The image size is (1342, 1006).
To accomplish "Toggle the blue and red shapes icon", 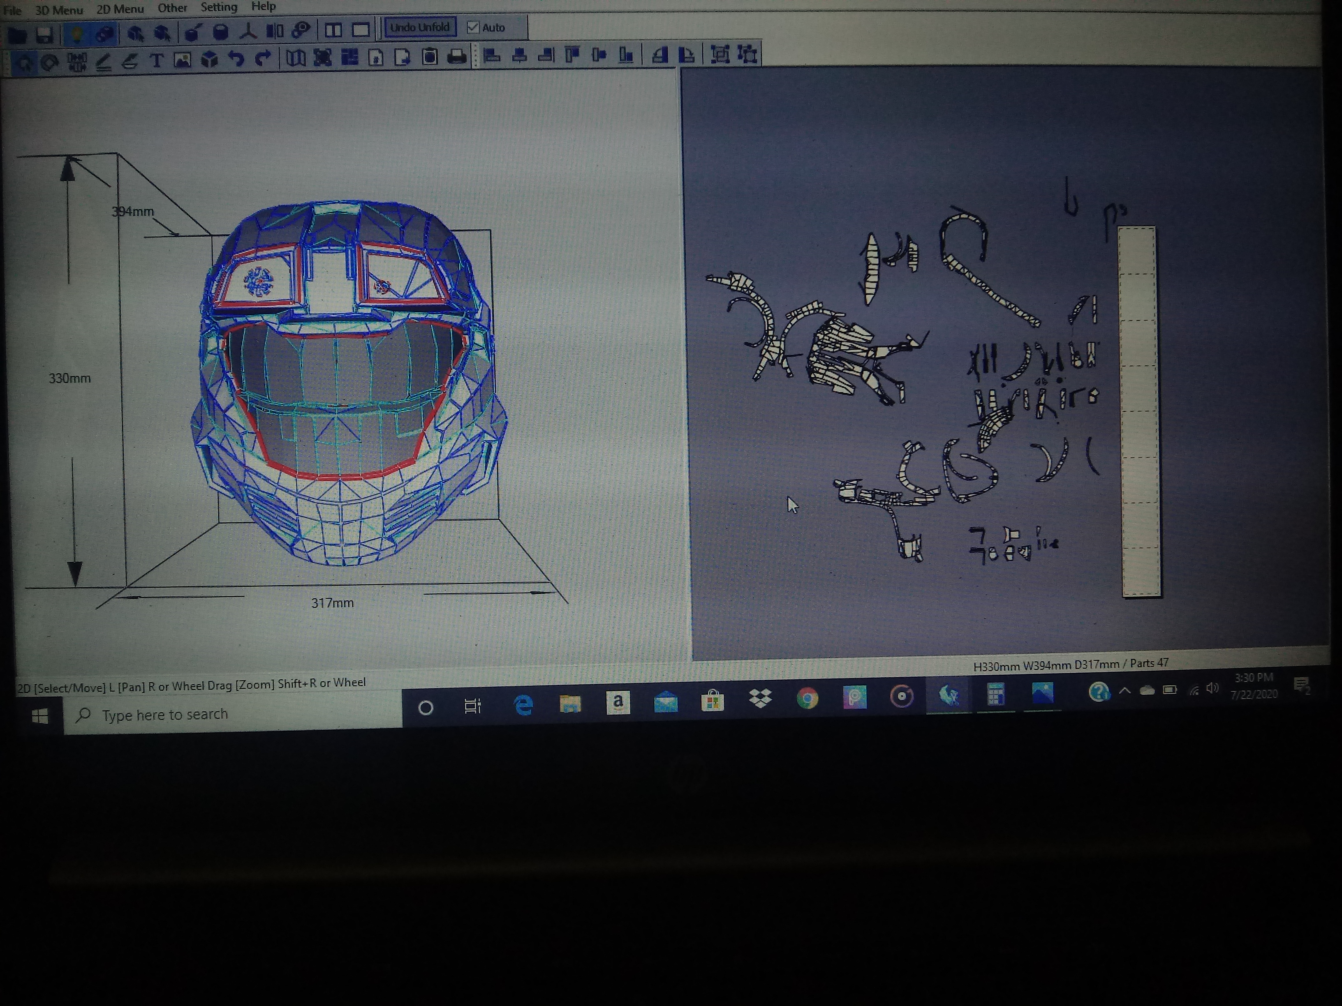I will coord(105,33).
